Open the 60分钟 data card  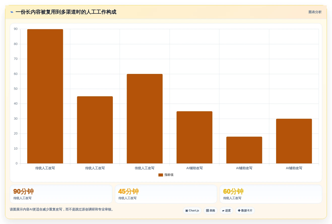271,194
